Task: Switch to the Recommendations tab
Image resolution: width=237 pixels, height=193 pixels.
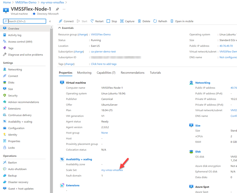Action: tap(132, 72)
